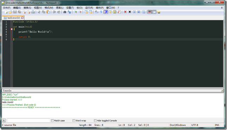Open 格式(M) menu
Image resolution: width=227 pixels, height=130 pixels.
(x=49, y=8)
